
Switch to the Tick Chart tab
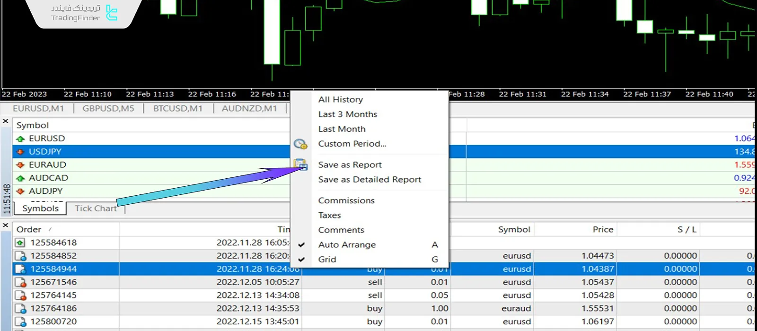pyautogui.click(x=96, y=209)
